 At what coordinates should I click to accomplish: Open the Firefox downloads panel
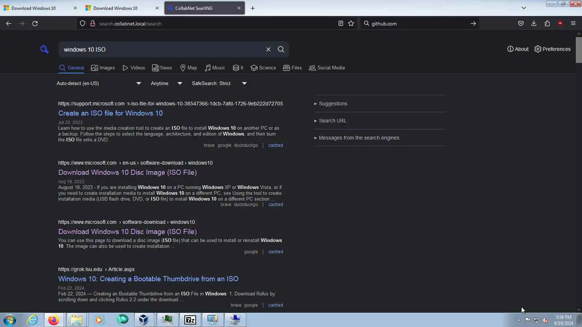tap(534, 24)
